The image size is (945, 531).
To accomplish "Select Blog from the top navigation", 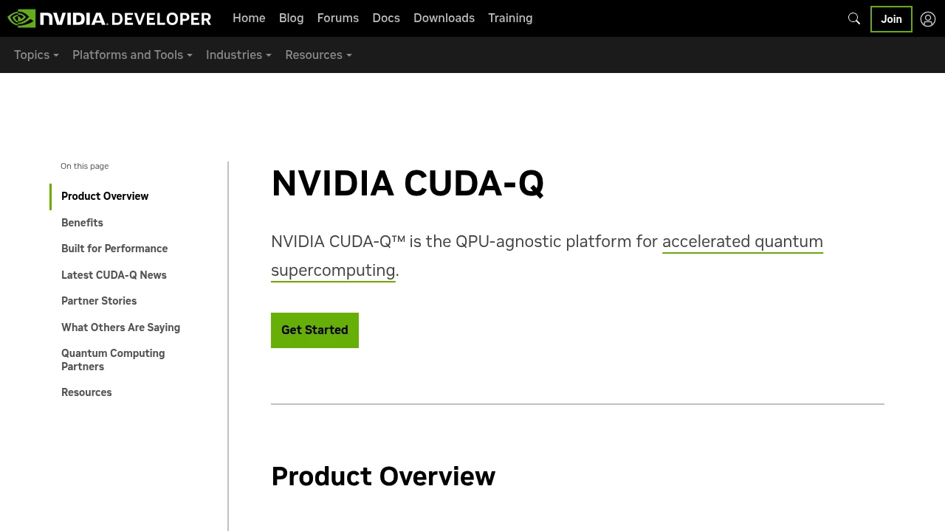I will 291,18.
